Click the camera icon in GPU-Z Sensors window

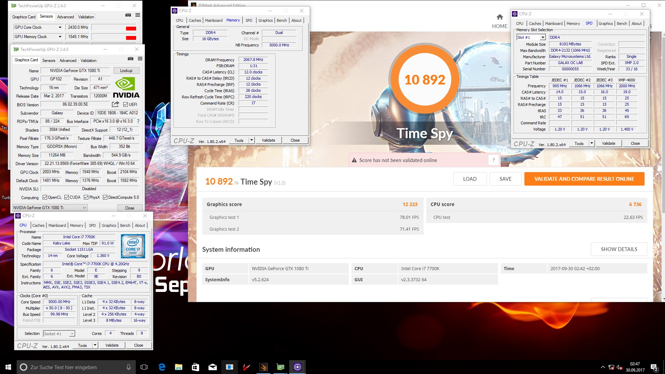click(128, 15)
